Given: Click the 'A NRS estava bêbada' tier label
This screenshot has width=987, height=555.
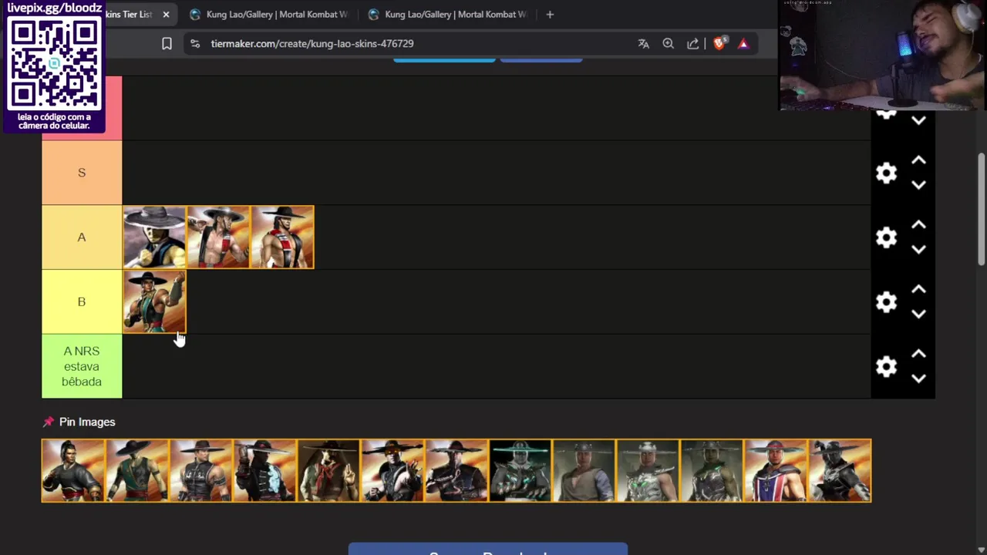Looking at the screenshot, I should (82, 366).
